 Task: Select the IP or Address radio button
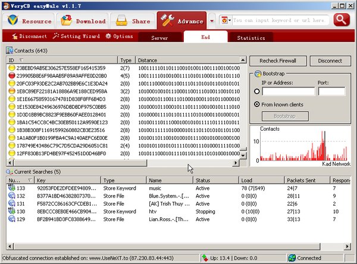[x=257, y=91]
